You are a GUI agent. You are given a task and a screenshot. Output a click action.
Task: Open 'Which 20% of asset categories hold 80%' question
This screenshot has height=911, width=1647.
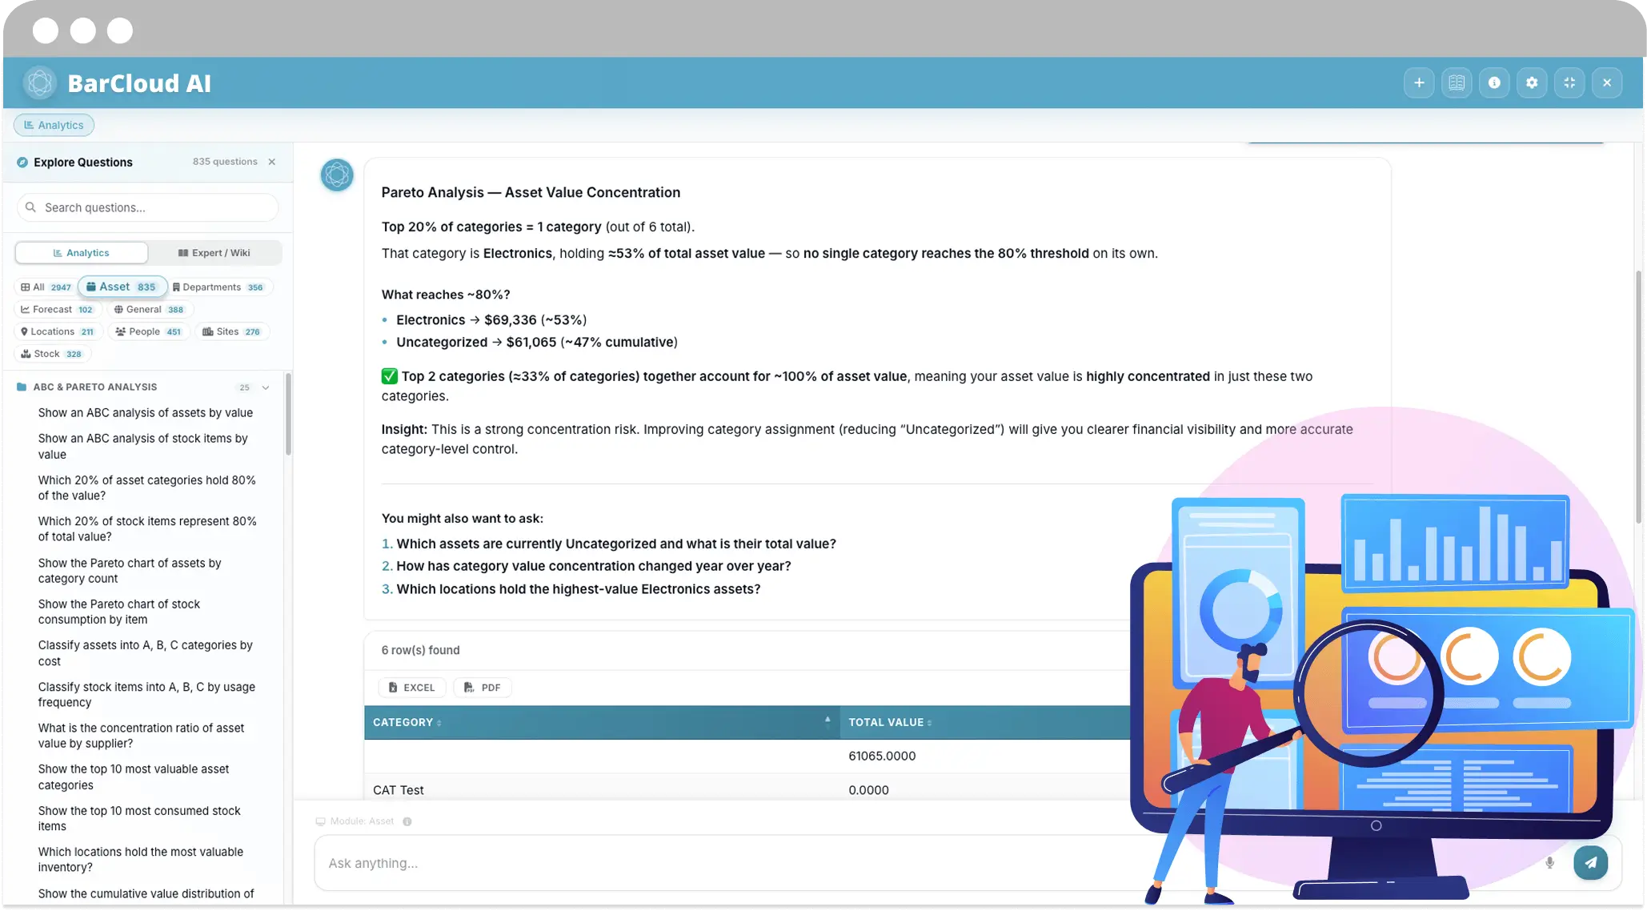pyautogui.click(x=147, y=488)
